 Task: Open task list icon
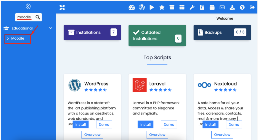tap(182, 7)
